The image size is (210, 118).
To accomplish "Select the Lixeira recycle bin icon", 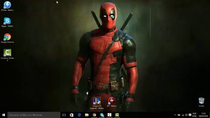I will pyautogui.click(x=201, y=102).
